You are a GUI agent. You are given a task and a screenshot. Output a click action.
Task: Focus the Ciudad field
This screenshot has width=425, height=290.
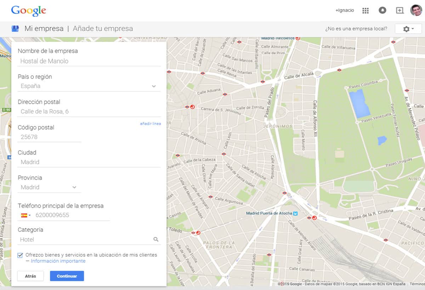[89, 162]
